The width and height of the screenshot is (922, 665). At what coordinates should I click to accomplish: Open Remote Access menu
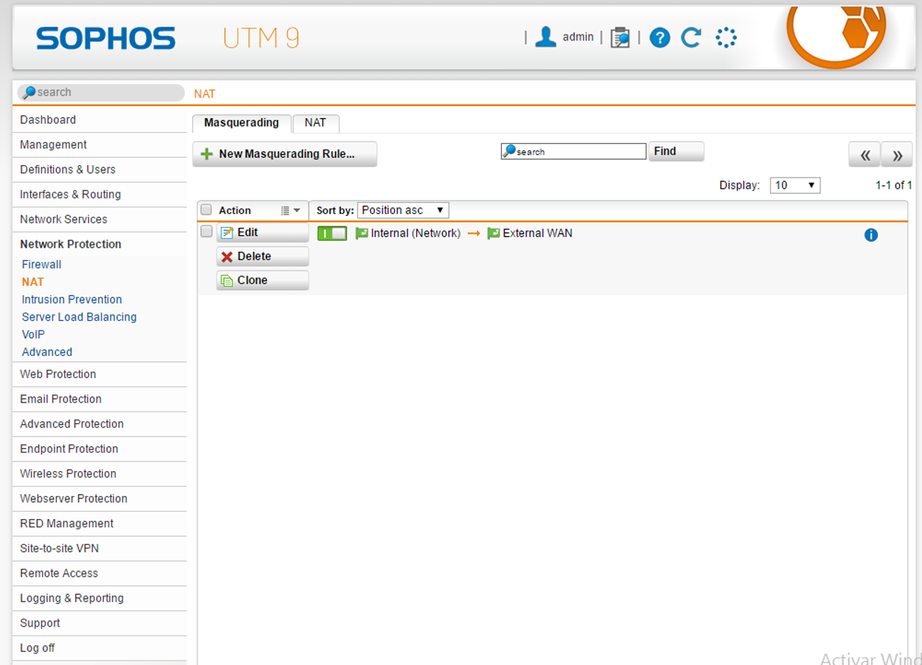99,574
